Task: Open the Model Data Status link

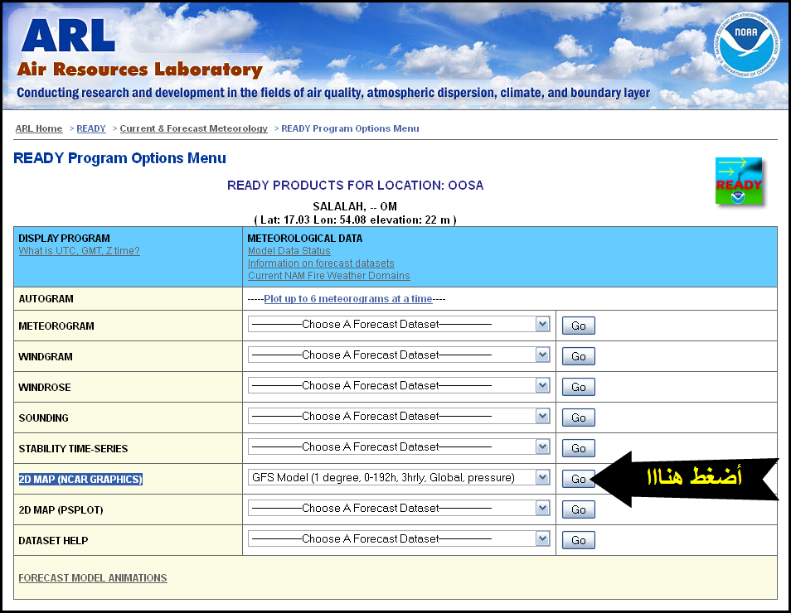Action: pos(289,251)
